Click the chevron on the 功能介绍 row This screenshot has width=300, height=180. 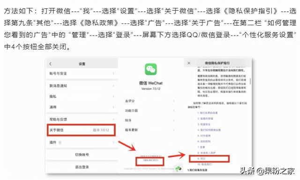[x=174, y=110]
